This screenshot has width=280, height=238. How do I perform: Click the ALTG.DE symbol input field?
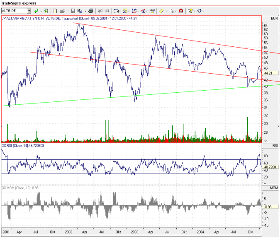pos(14,11)
